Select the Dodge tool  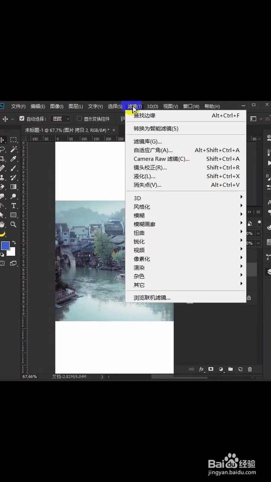(x=14, y=196)
